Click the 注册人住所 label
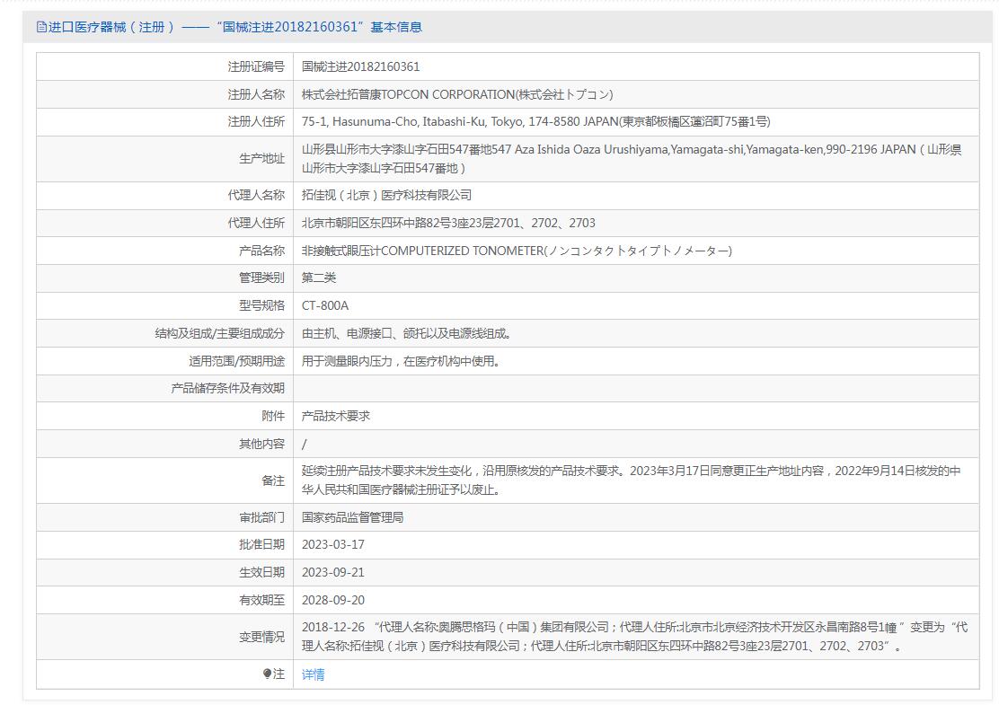This screenshot has width=999, height=705. click(256, 121)
